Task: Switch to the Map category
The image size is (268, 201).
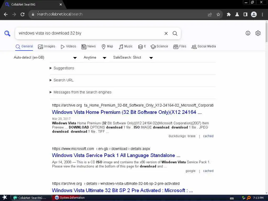Action: [x=107, y=47]
